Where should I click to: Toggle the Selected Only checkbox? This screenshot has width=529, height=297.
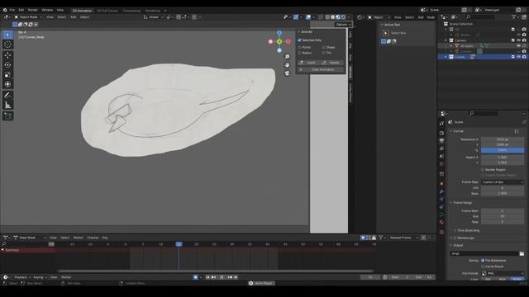(299, 40)
